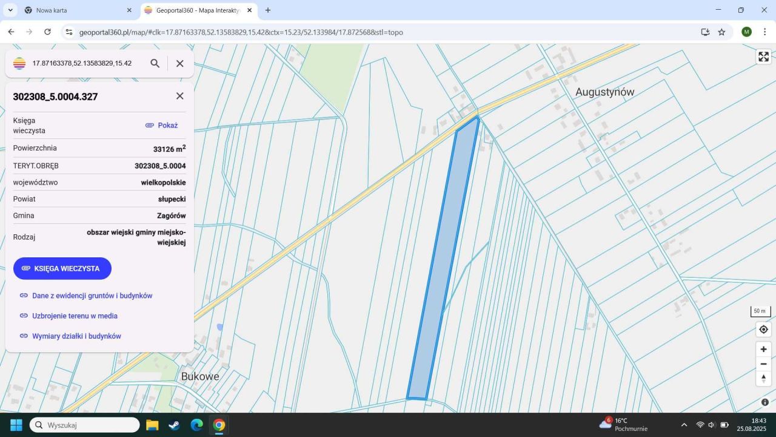Install the app via address bar icon
Image resolution: width=776 pixels, height=437 pixels.
click(x=705, y=32)
